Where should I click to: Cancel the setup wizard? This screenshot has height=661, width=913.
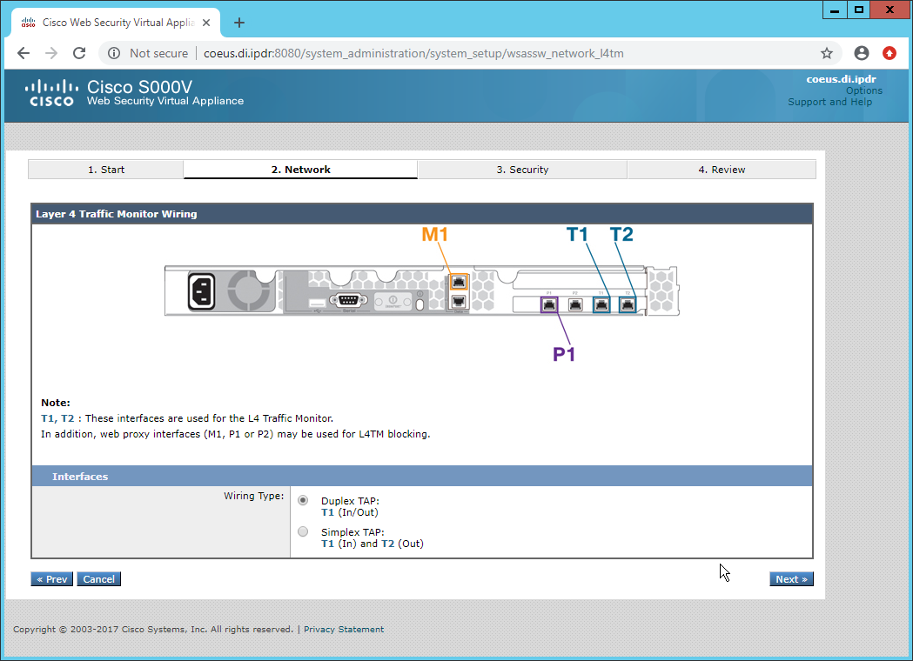[x=98, y=579]
